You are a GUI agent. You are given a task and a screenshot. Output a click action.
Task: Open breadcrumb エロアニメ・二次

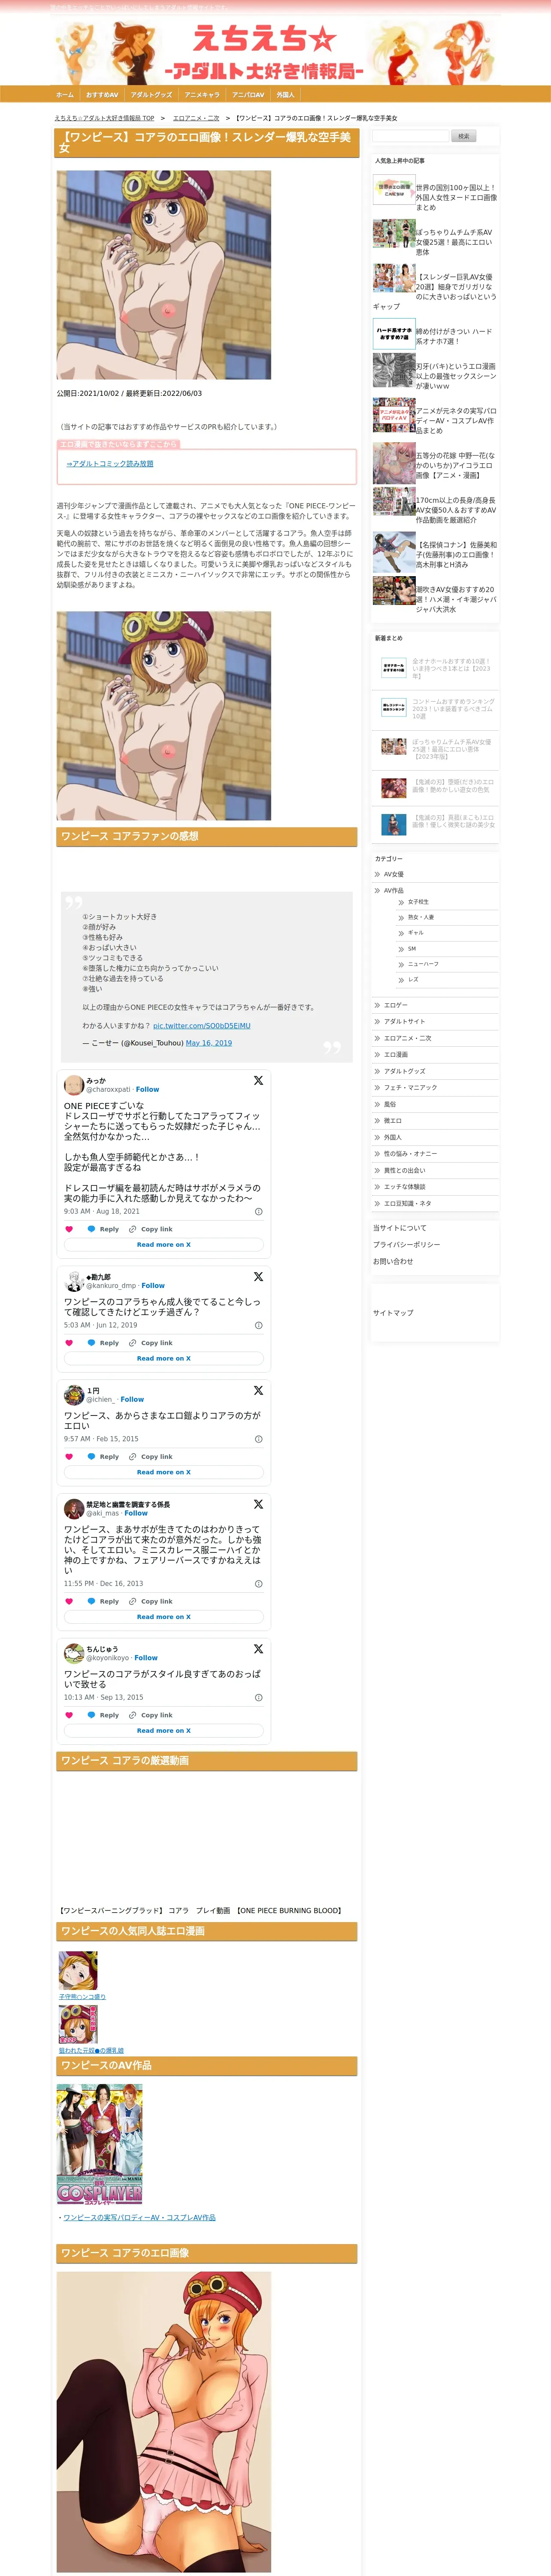(196, 118)
